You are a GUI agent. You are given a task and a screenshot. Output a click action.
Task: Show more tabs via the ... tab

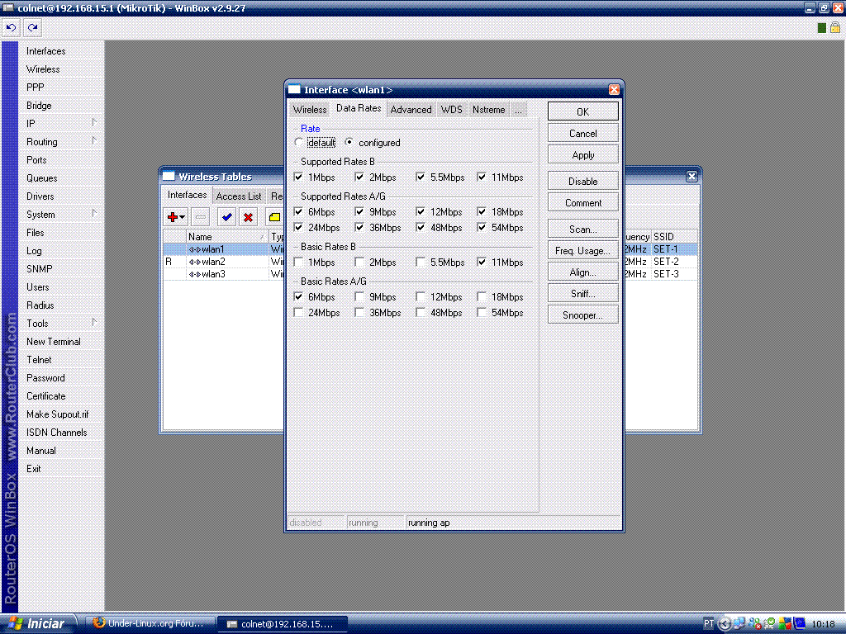(518, 110)
